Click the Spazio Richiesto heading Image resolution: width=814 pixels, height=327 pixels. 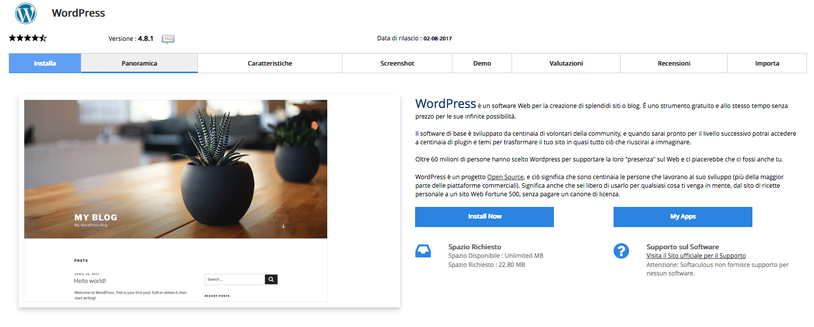click(475, 247)
